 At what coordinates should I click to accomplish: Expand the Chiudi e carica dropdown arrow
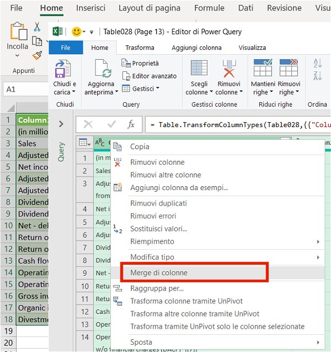[73, 92]
